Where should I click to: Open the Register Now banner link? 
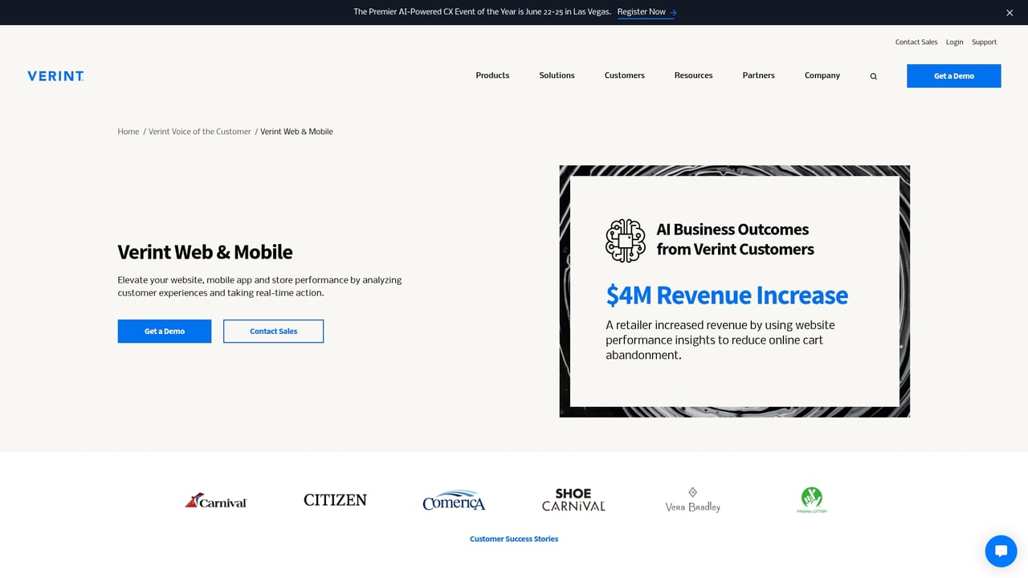(x=642, y=12)
